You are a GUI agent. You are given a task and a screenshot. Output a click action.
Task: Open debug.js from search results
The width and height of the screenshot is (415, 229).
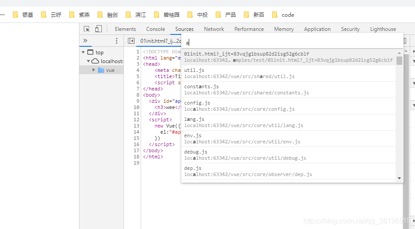(x=288, y=155)
